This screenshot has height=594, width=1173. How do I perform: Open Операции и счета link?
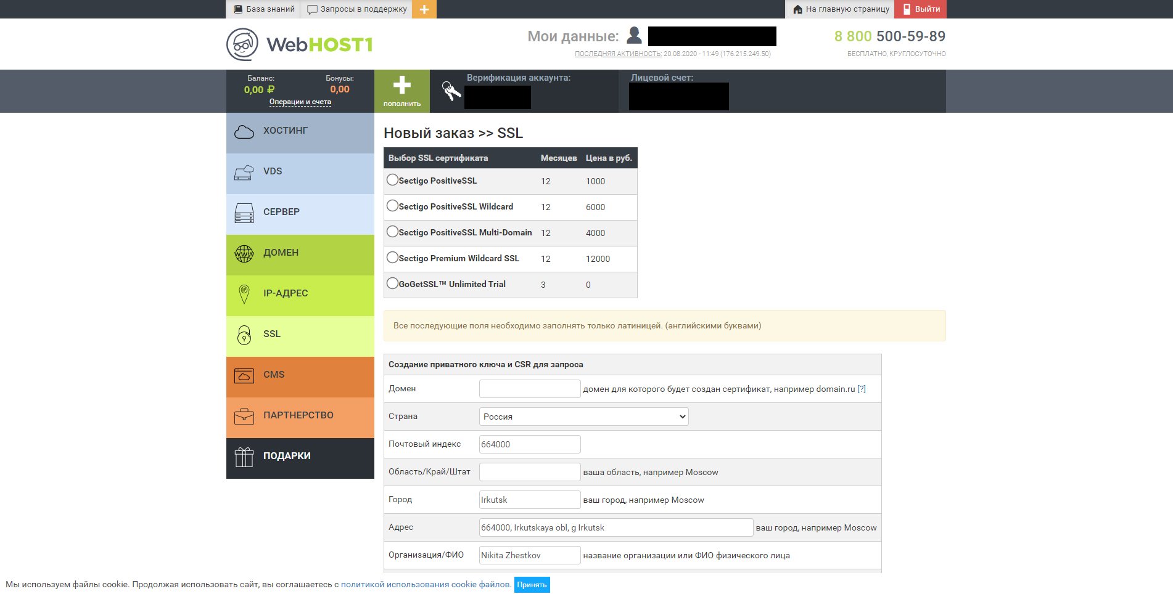pyautogui.click(x=300, y=102)
